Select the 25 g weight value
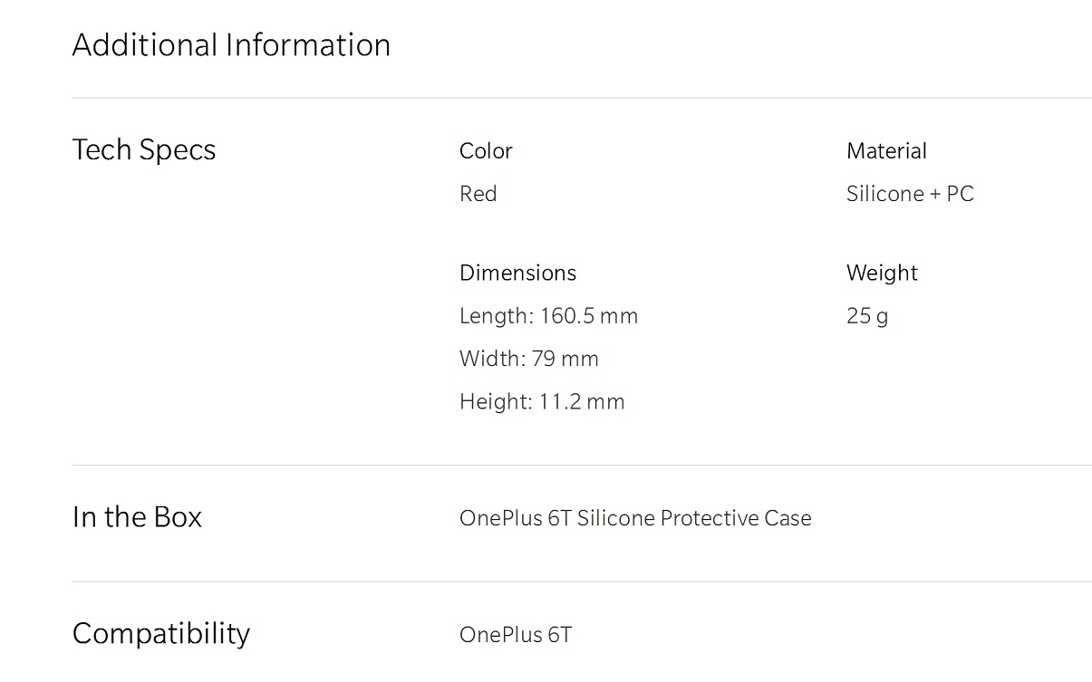Image resolution: width=1092 pixels, height=682 pixels. tap(867, 315)
